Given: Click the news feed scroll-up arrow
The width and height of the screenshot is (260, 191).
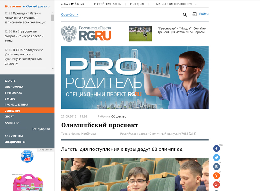Looking at the screenshot, I should pyautogui.click(x=53, y=13).
